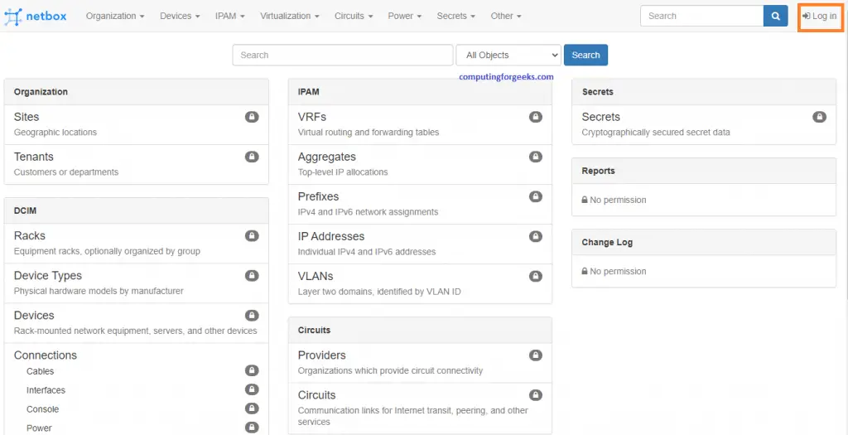The height and width of the screenshot is (435, 848).
Task: Expand the All Objects select box
Action: click(x=508, y=56)
